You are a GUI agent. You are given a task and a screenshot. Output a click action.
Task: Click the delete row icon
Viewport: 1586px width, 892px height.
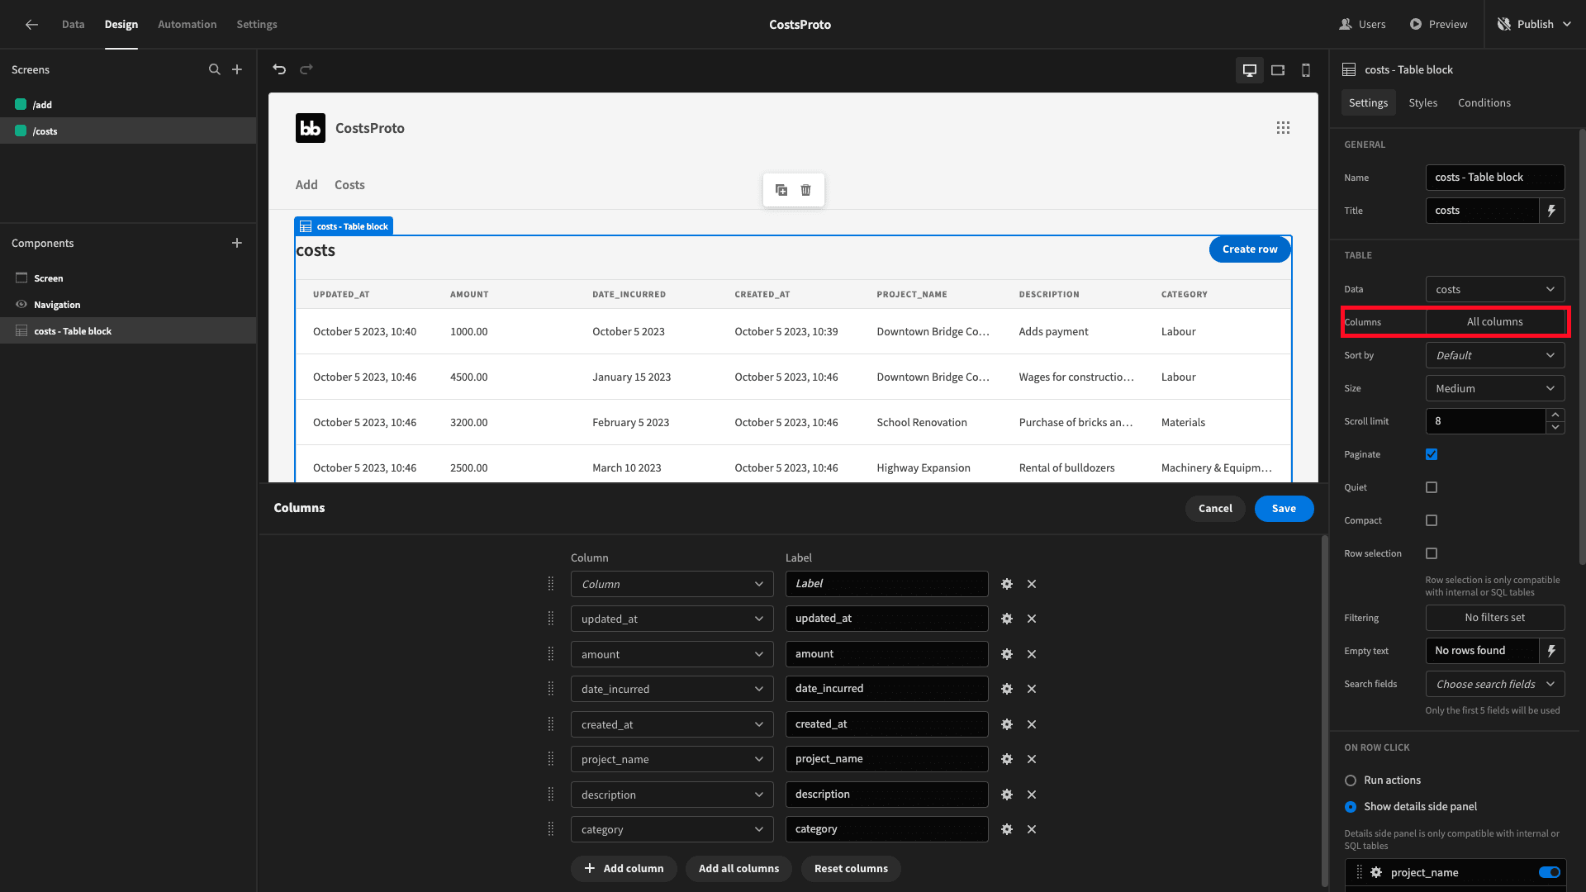pyautogui.click(x=806, y=191)
